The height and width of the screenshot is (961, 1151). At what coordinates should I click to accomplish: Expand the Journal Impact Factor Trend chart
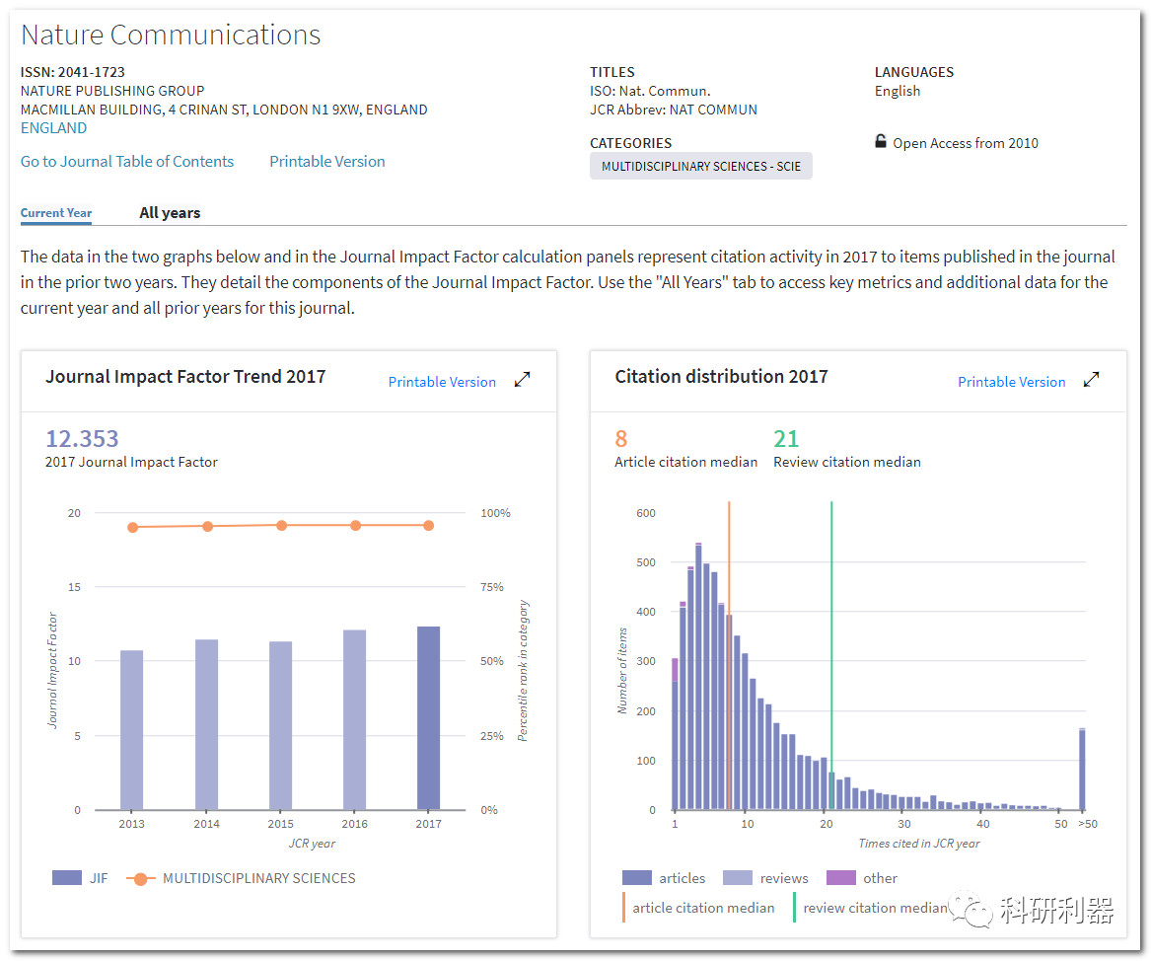(522, 380)
